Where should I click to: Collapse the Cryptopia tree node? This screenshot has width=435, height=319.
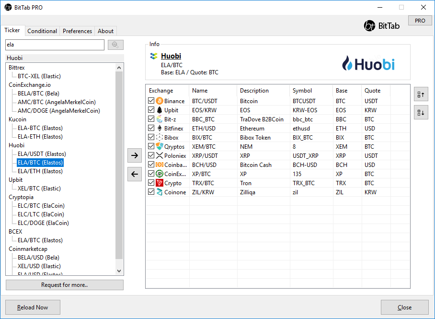tap(21, 197)
